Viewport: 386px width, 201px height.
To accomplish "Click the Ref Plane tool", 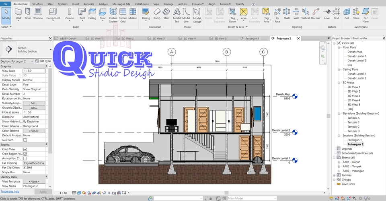I will pyautogui.click(x=365, y=15).
